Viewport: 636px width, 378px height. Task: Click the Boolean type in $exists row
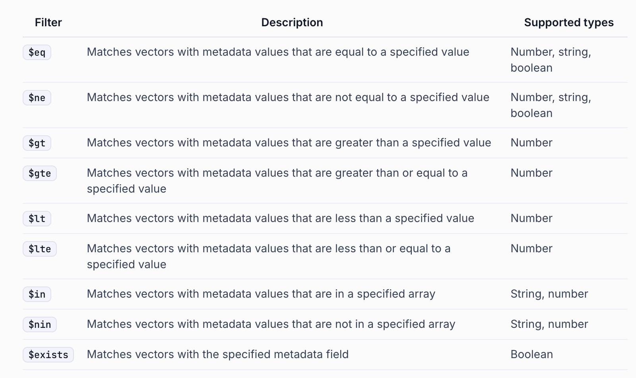point(531,355)
